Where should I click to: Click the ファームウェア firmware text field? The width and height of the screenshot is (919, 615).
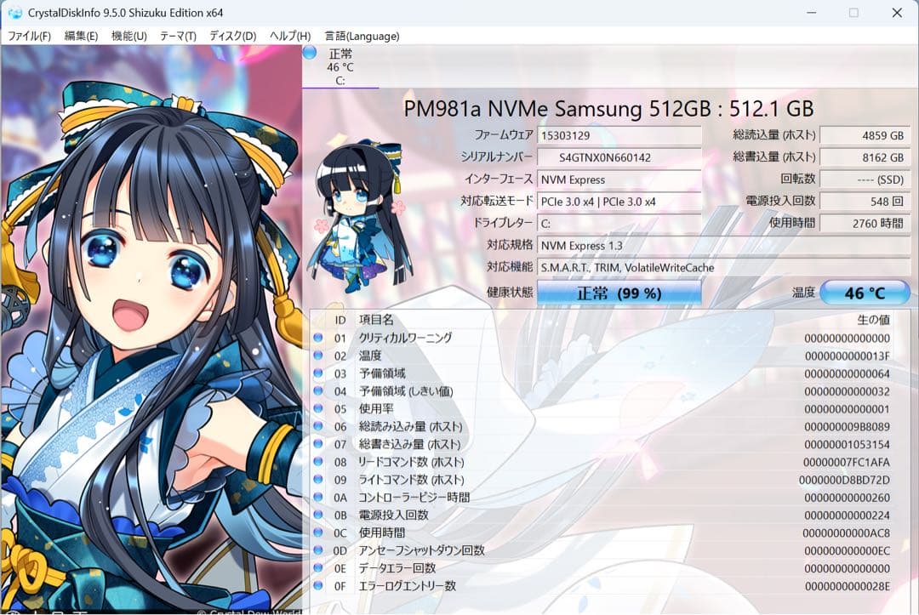(x=619, y=134)
